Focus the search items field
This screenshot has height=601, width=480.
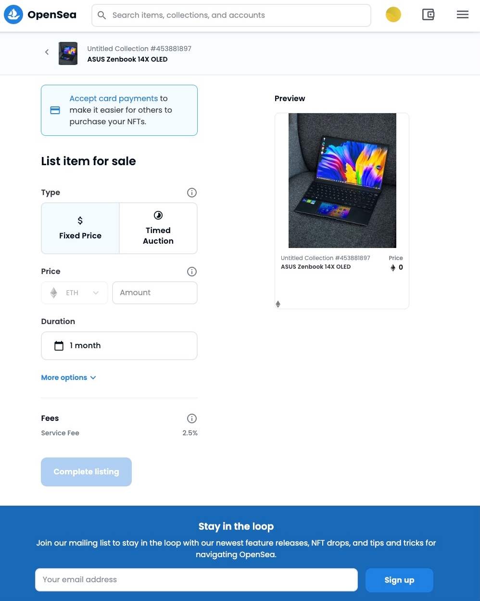coord(231,15)
